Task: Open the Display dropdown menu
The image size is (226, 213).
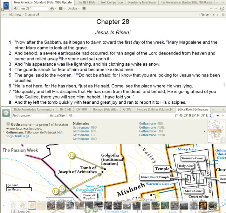Action: [x=73, y=9]
